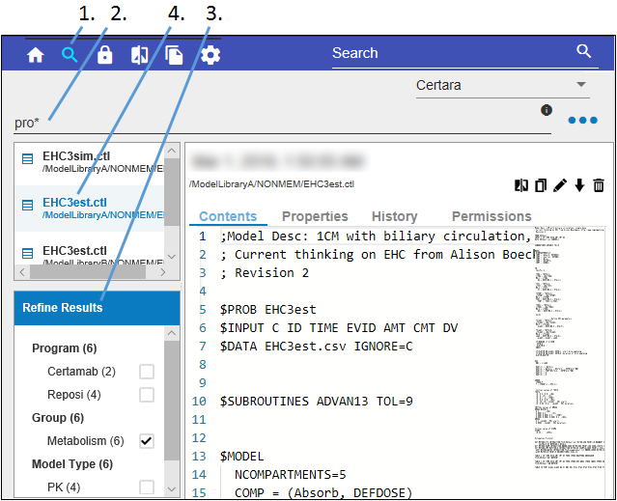
Task: Click file path /ModelLibraryA/NONMEM/EHC3est.ctl
Action: pyautogui.click(x=272, y=184)
